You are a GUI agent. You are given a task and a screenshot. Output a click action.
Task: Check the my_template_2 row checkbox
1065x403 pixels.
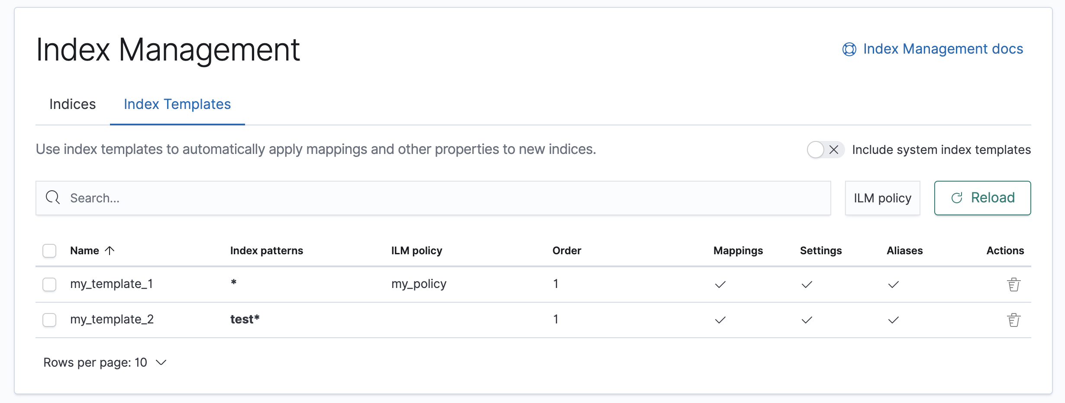coord(49,320)
